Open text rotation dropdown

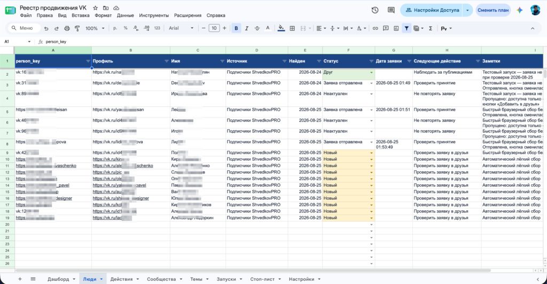pos(361,28)
